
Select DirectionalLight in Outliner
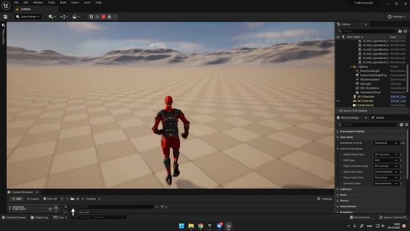tap(370, 71)
